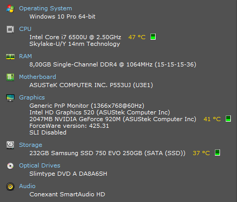Screen dimensions: 237x202
Task: Open the Optical Drives section heading
Action: click(40, 165)
